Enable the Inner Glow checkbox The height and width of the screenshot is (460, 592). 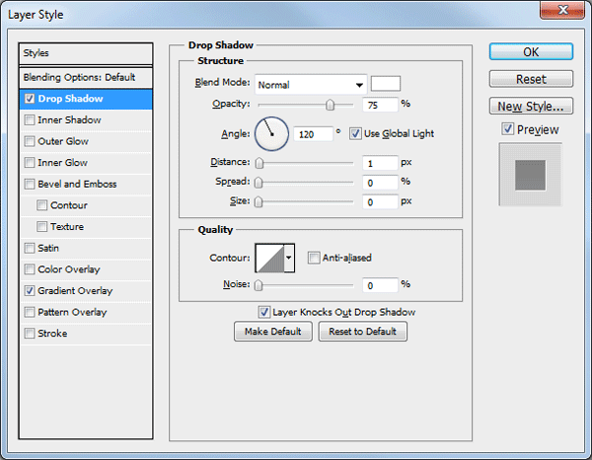[30, 163]
